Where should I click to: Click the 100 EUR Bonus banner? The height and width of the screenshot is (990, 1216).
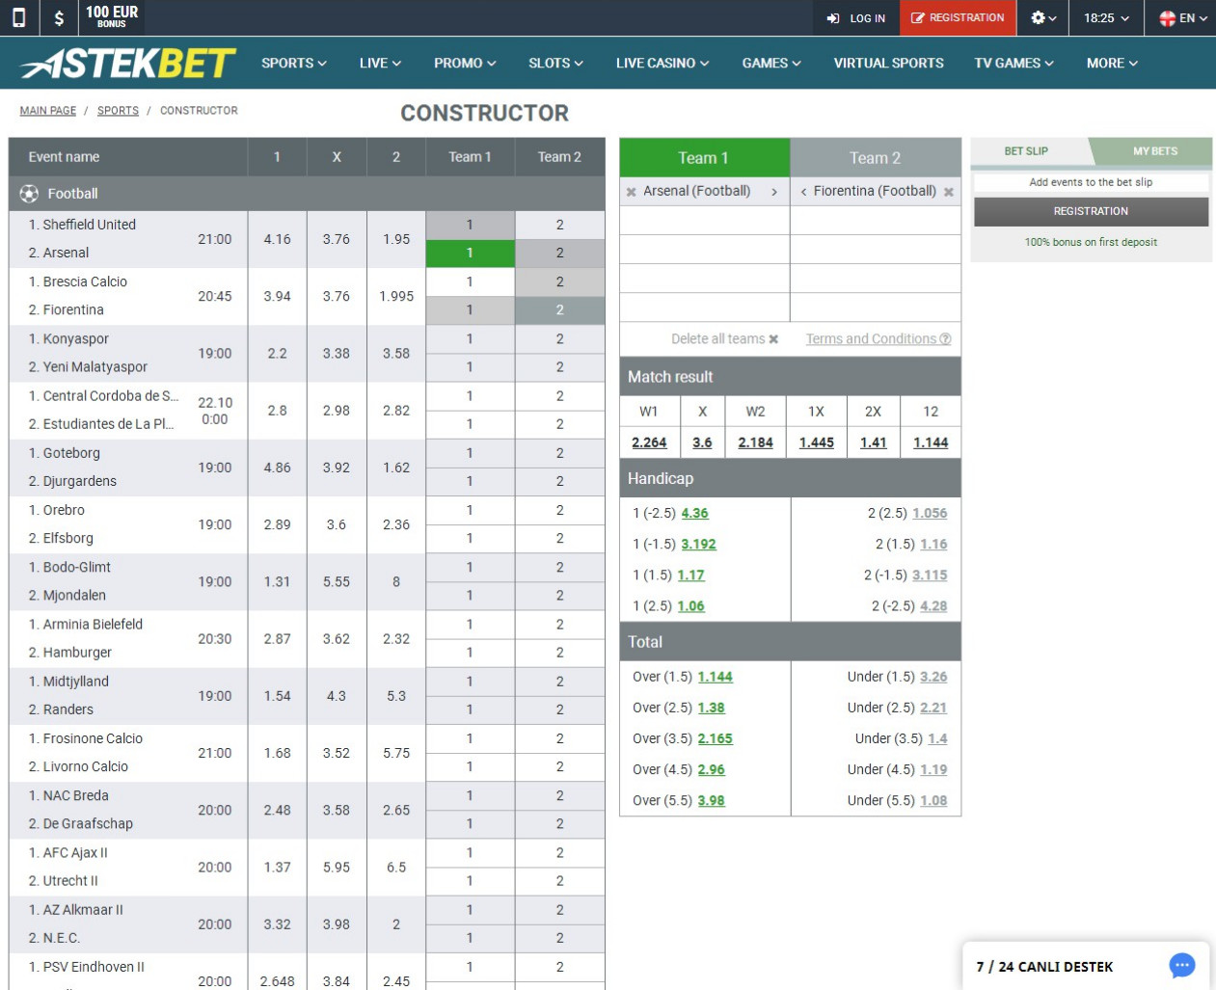click(112, 16)
